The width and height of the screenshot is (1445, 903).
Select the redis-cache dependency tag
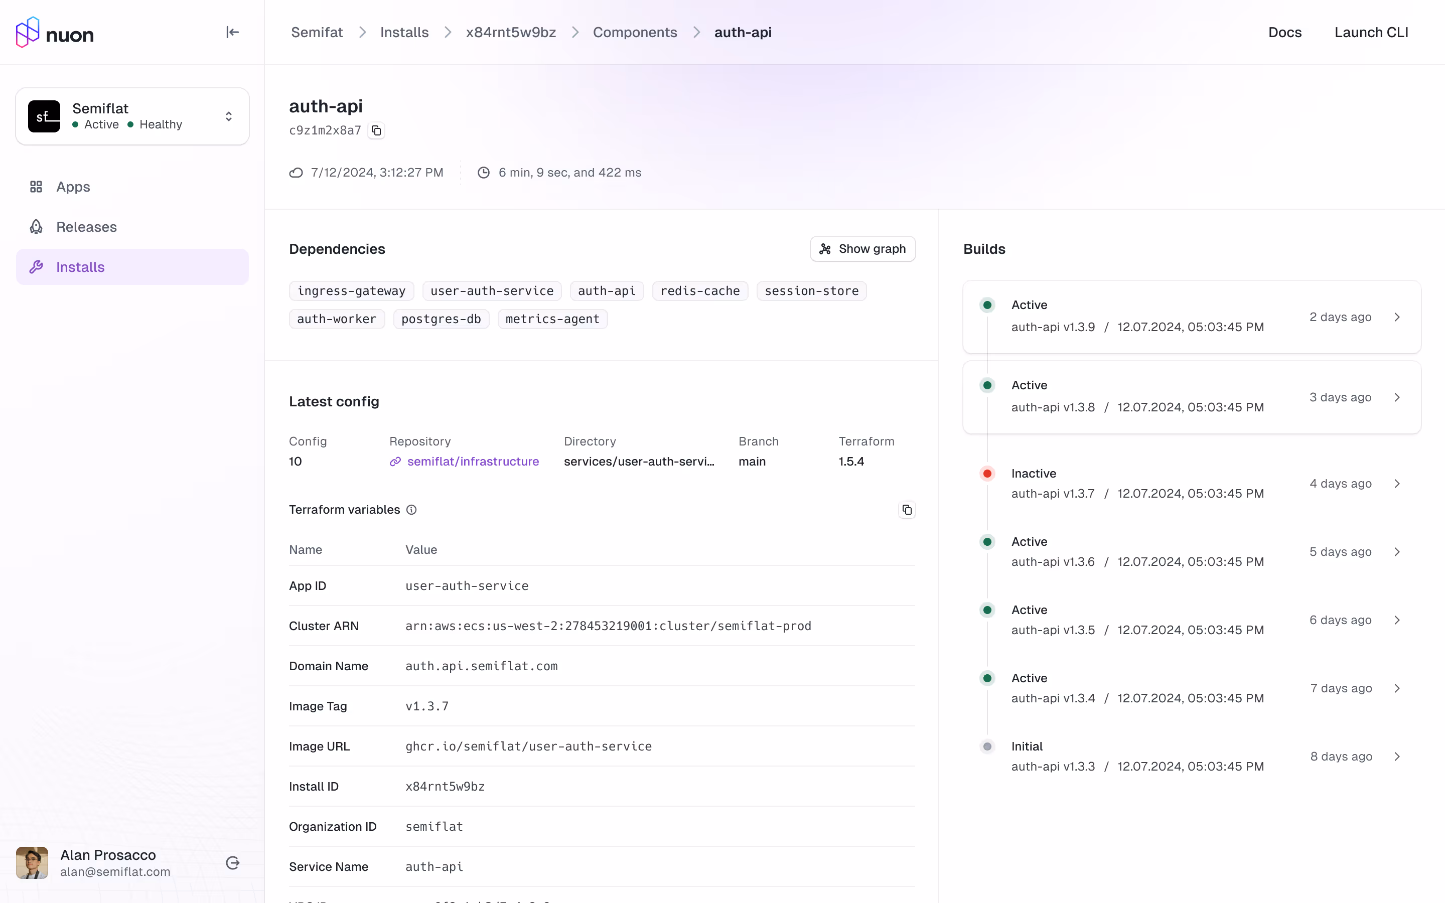(700, 291)
